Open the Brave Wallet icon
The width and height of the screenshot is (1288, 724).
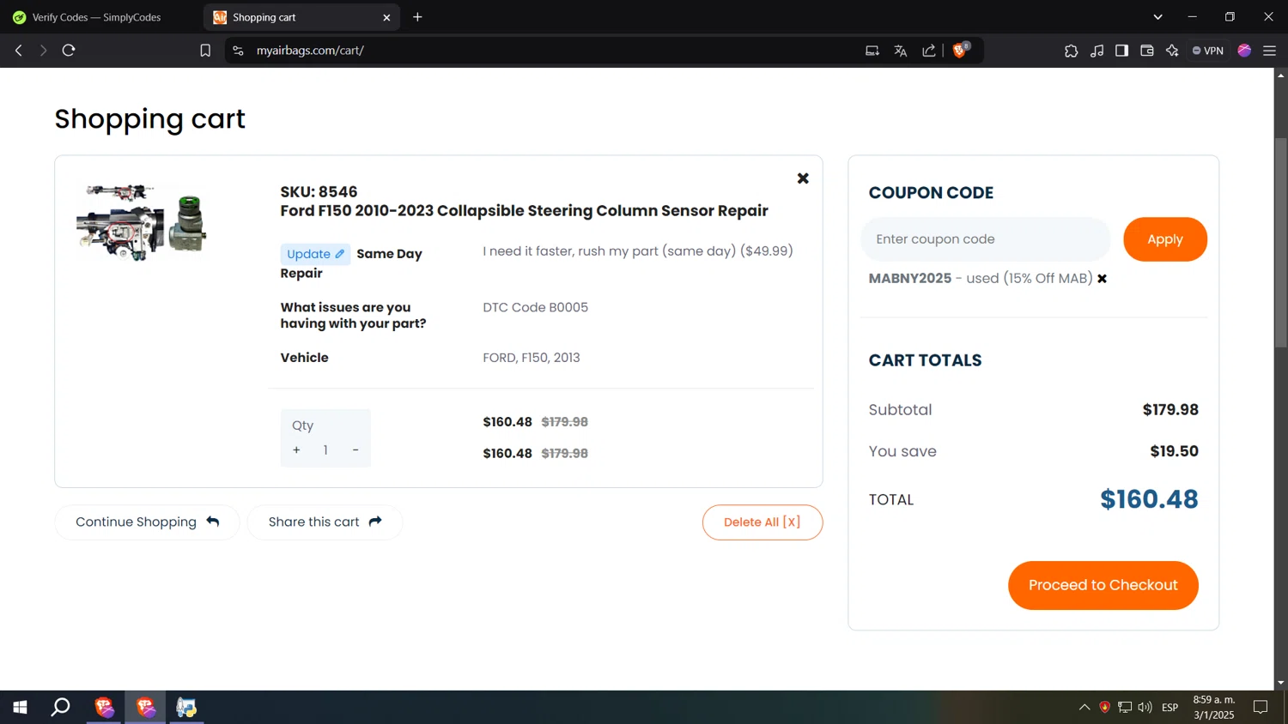pyautogui.click(x=1147, y=51)
